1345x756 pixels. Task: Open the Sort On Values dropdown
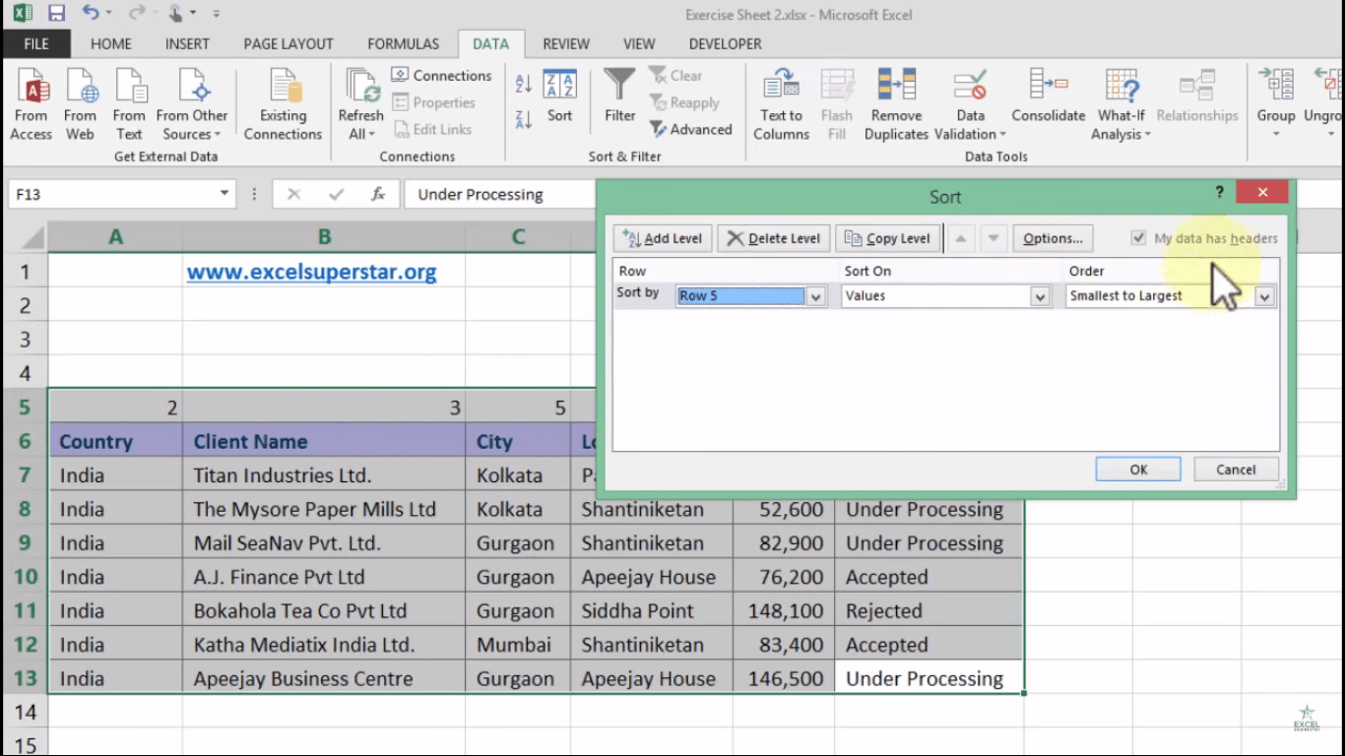(x=1041, y=295)
